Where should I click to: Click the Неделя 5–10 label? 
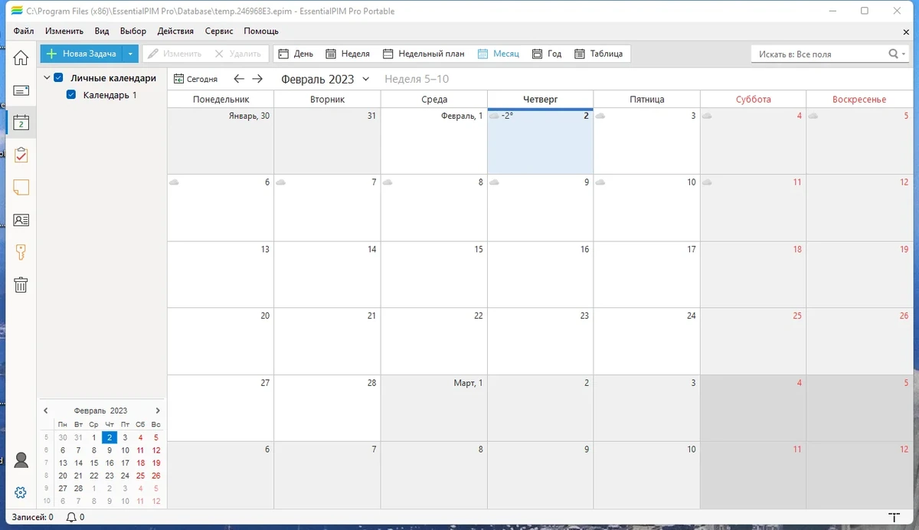tap(417, 79)
